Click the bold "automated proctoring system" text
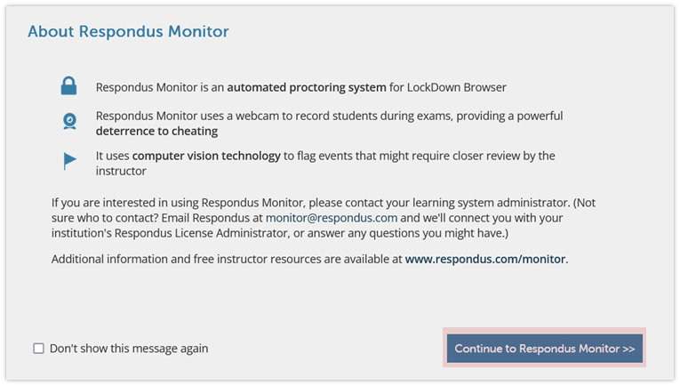The height and width of the screenshot is (386, 680). tap(307, 87)
